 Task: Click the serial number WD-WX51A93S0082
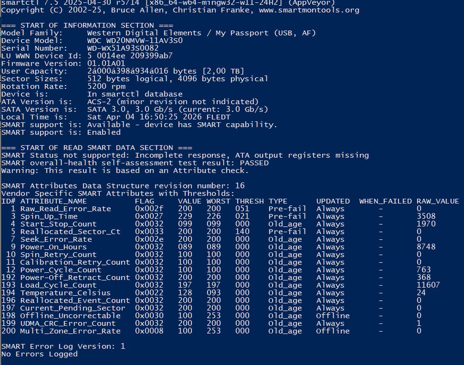[x=123, y=48]
